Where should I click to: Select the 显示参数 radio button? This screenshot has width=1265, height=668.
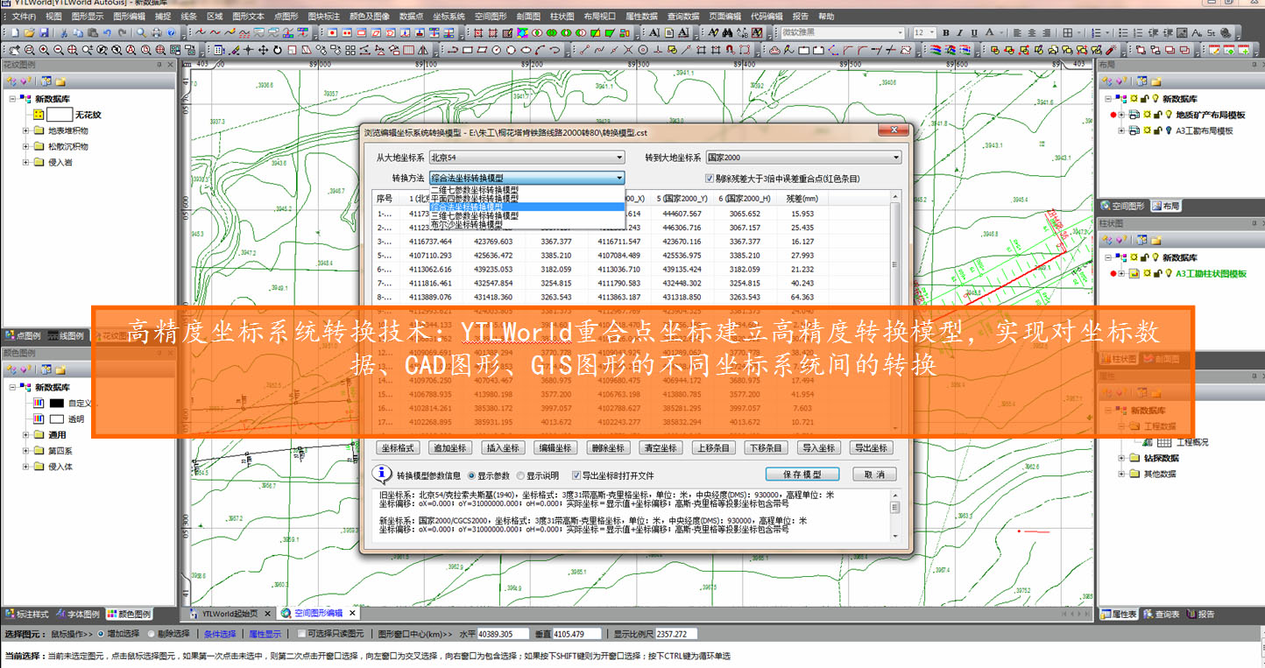point(471,476)
